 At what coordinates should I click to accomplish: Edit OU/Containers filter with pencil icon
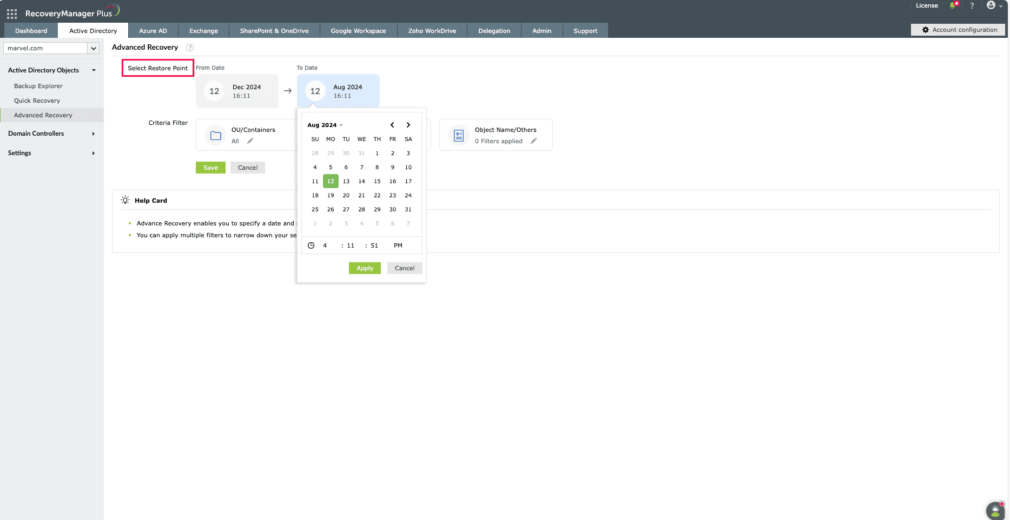(250, 141)
